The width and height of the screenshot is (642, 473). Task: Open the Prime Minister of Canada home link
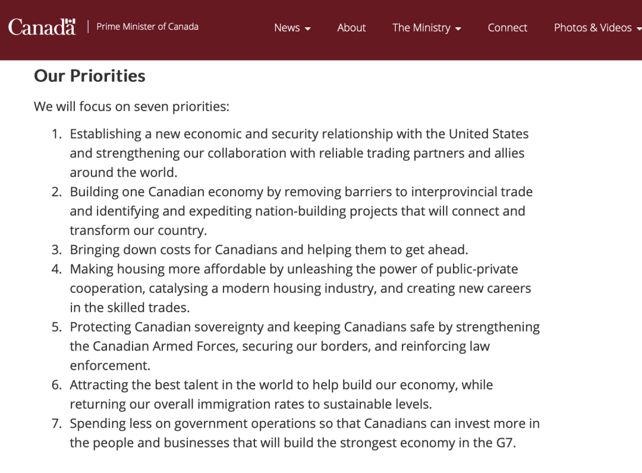(147, 27)
